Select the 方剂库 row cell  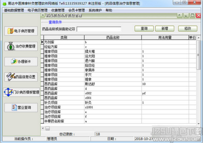[x=64, y=42]
